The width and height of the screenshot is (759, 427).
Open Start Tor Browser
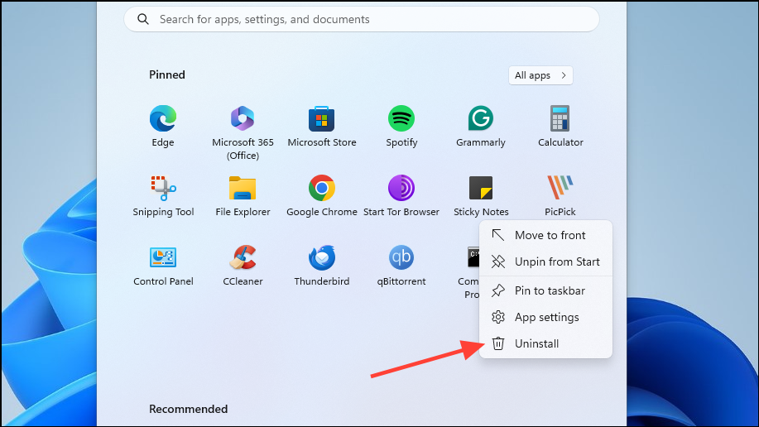pos(401,196)
